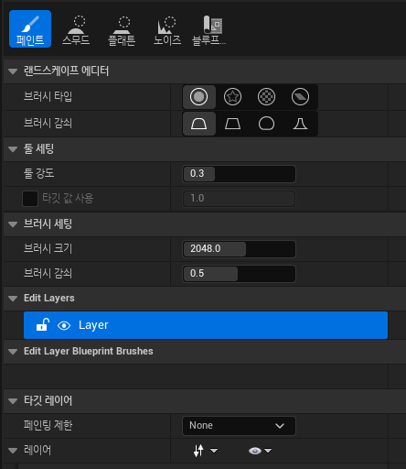Click the 브러시 크기 label

click(x=48, y=248)
